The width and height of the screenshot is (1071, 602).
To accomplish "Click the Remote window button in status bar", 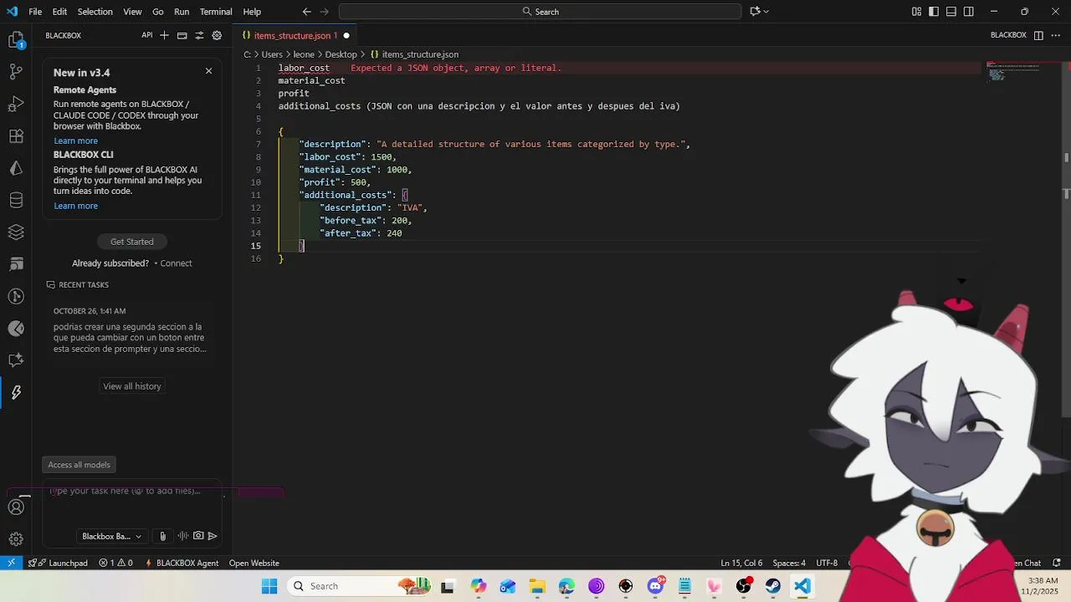I will tap(11, 563).
